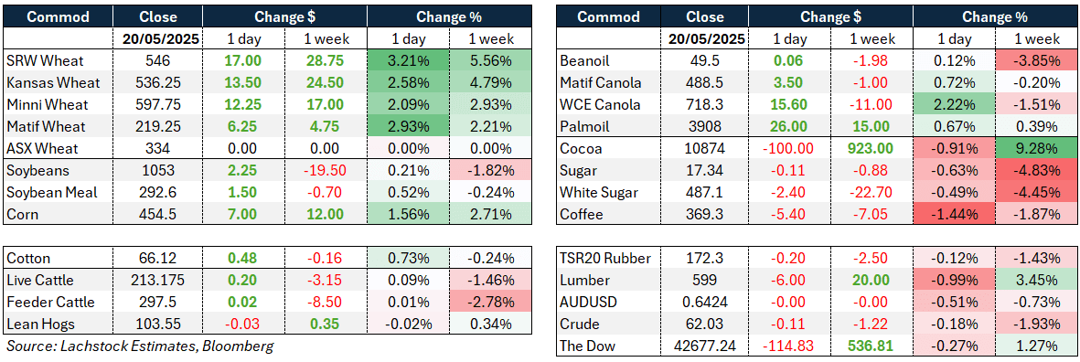Click the Kansas Wheat commodity label
This screenshot has width=1080, height=362.
[x=54, y=83]
